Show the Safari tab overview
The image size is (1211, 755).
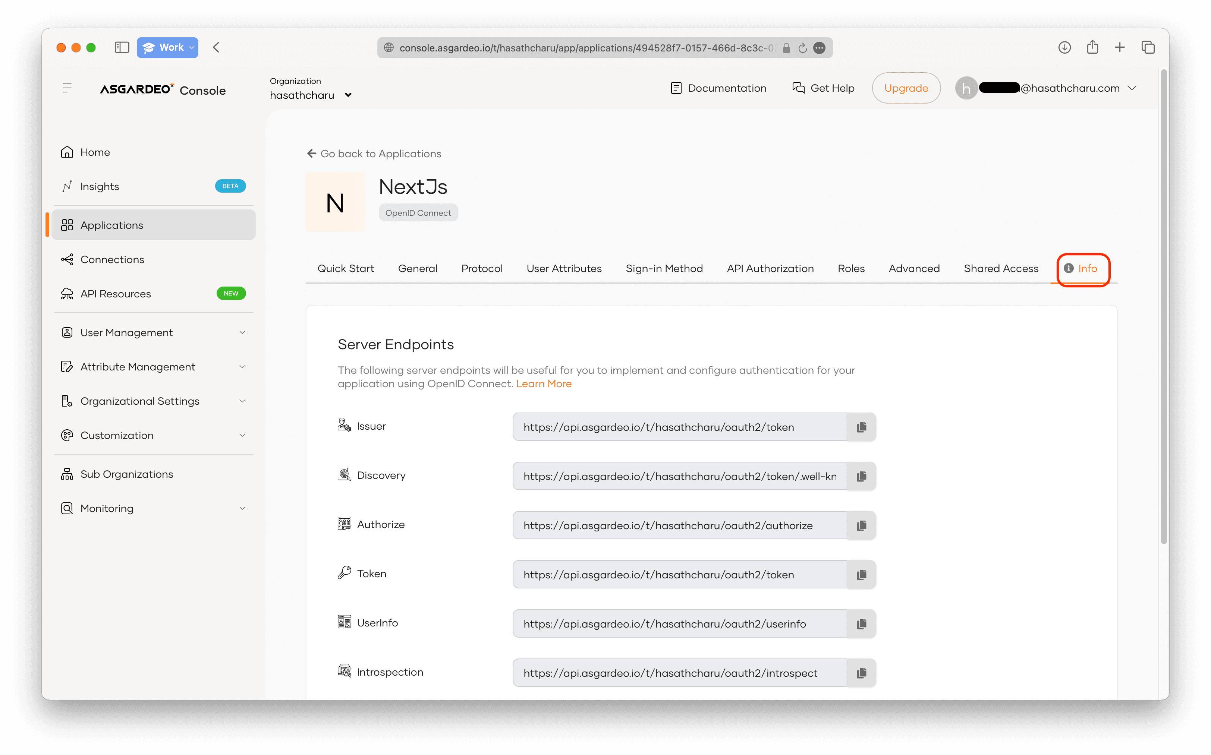click(x=1148, y=47)
